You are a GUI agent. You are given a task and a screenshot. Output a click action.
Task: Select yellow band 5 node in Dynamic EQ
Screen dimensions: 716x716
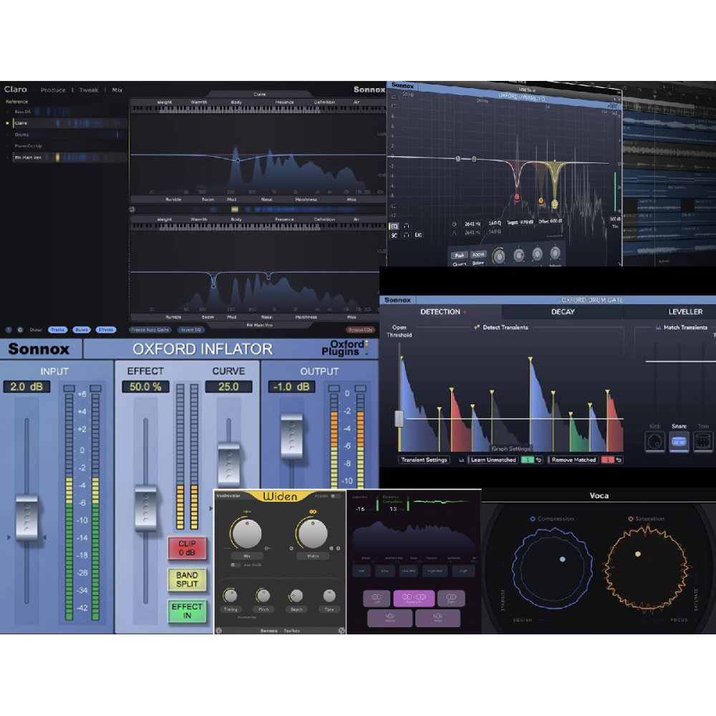pyautogui.click(x=555, y=203)
